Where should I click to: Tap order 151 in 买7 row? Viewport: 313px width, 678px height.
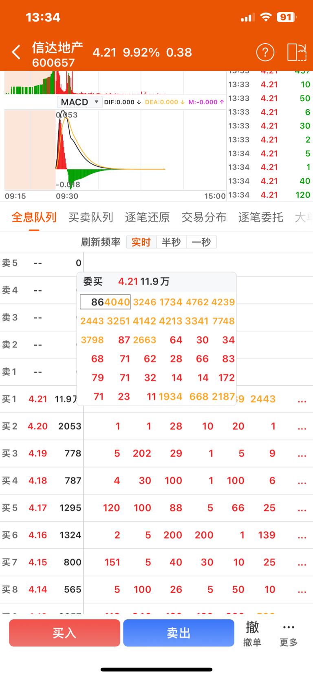(112, 562)
